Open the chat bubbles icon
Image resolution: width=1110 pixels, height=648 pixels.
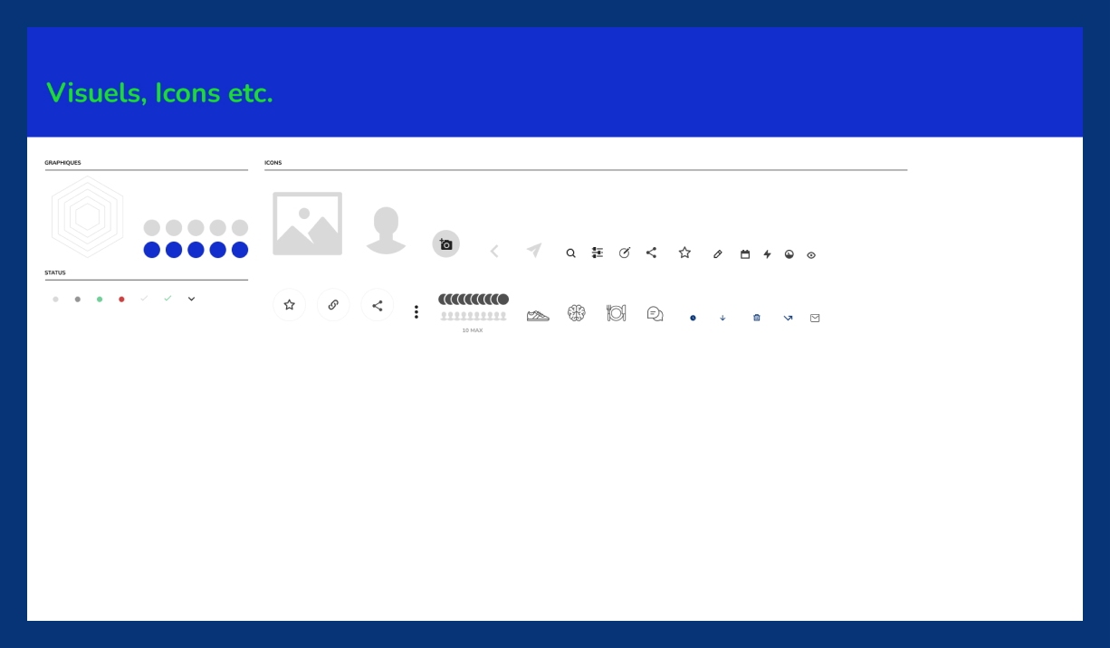pos(655,314)
